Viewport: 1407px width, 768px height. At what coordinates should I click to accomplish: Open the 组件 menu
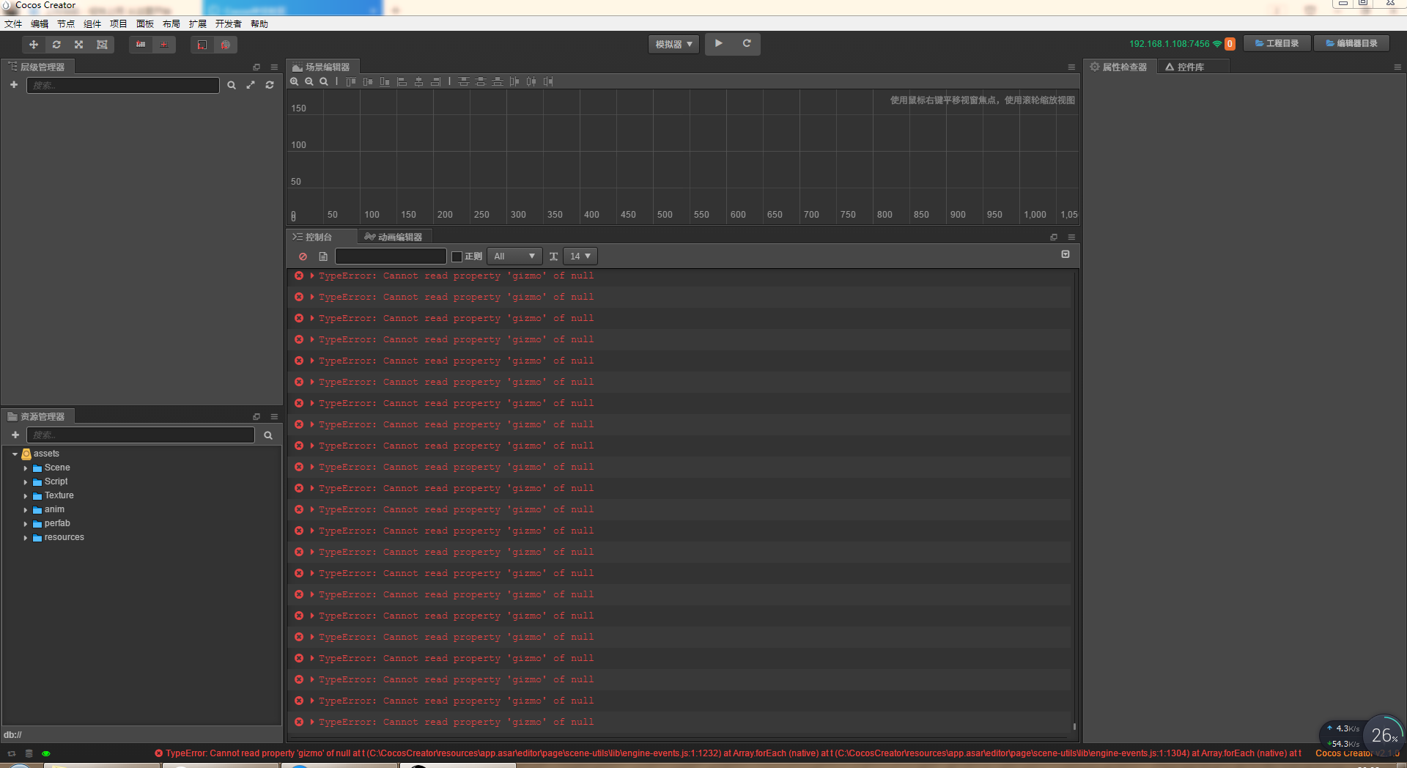pos(92,24)
